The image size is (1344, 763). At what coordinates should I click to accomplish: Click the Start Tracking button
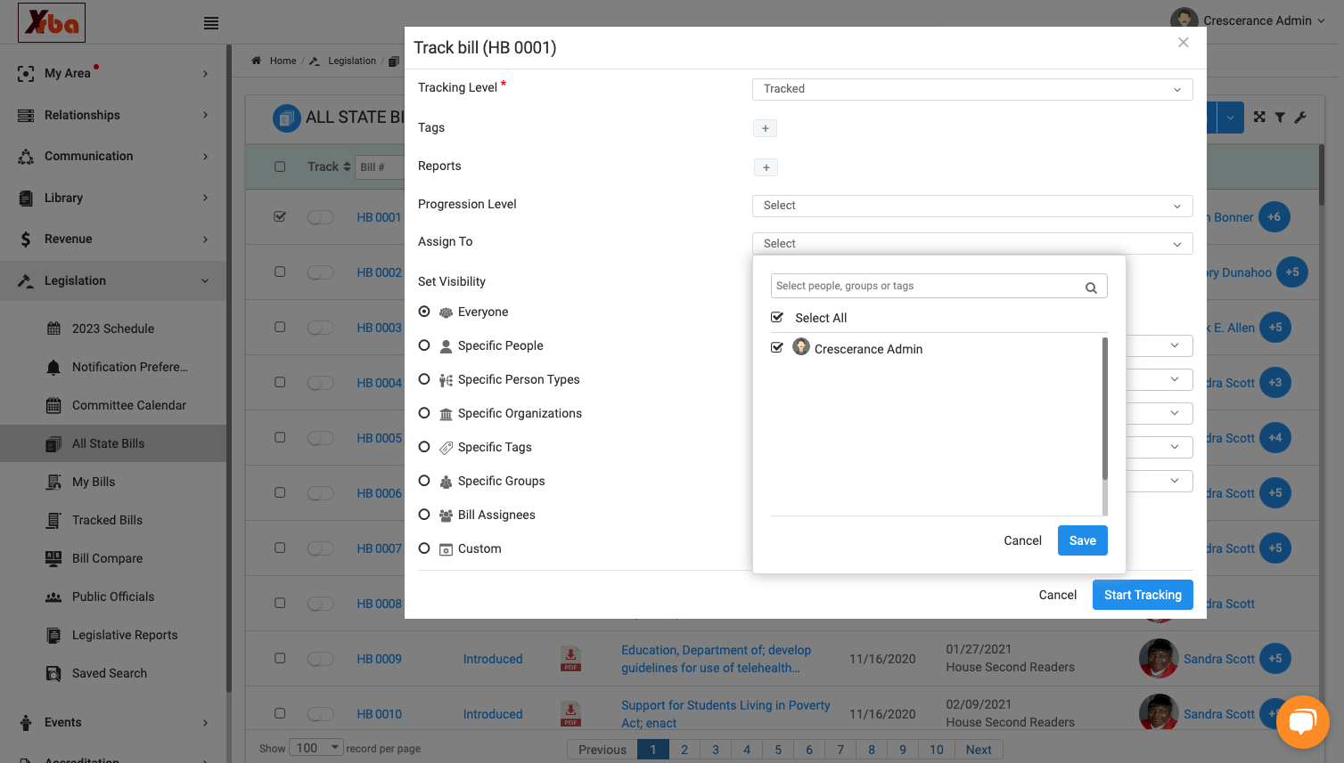click(x=1143, y=595)
